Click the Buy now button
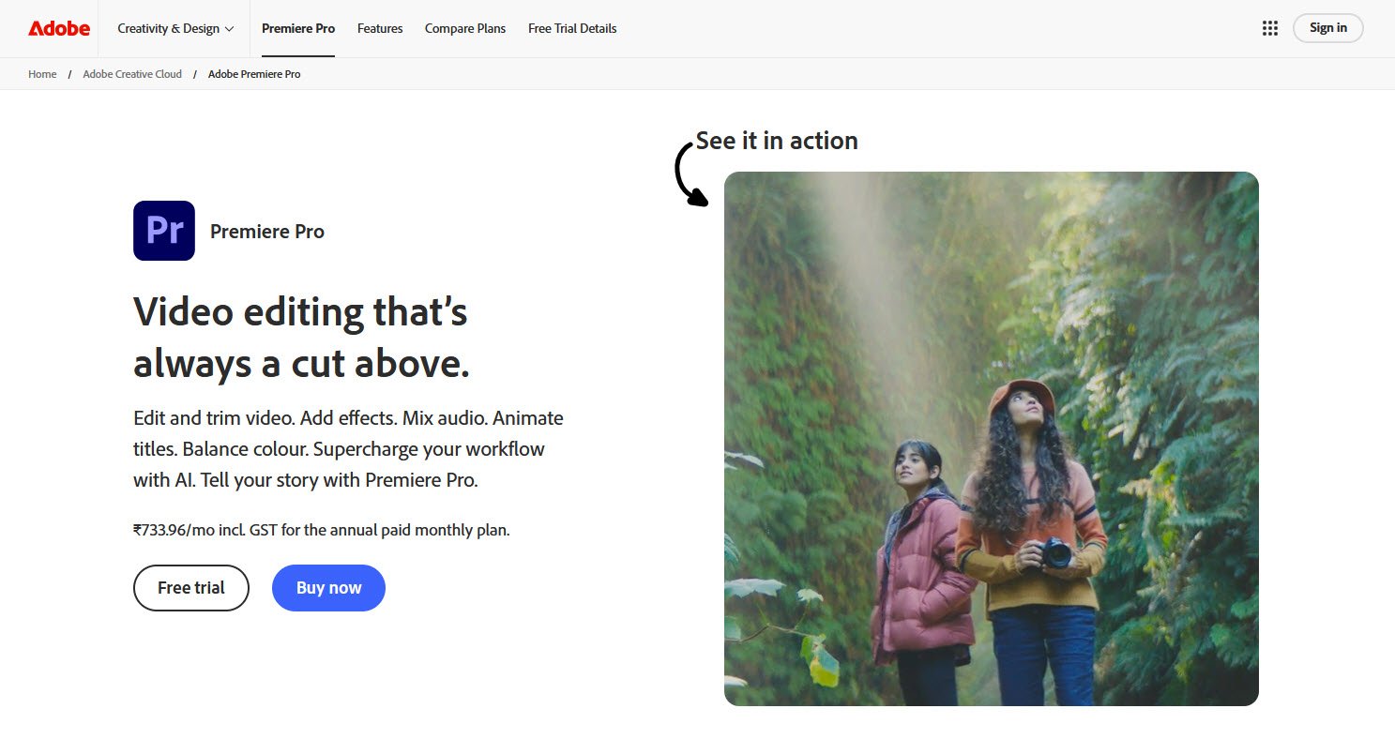The width and height of the screenshot is (1395, 739). [x=328, y=588]
